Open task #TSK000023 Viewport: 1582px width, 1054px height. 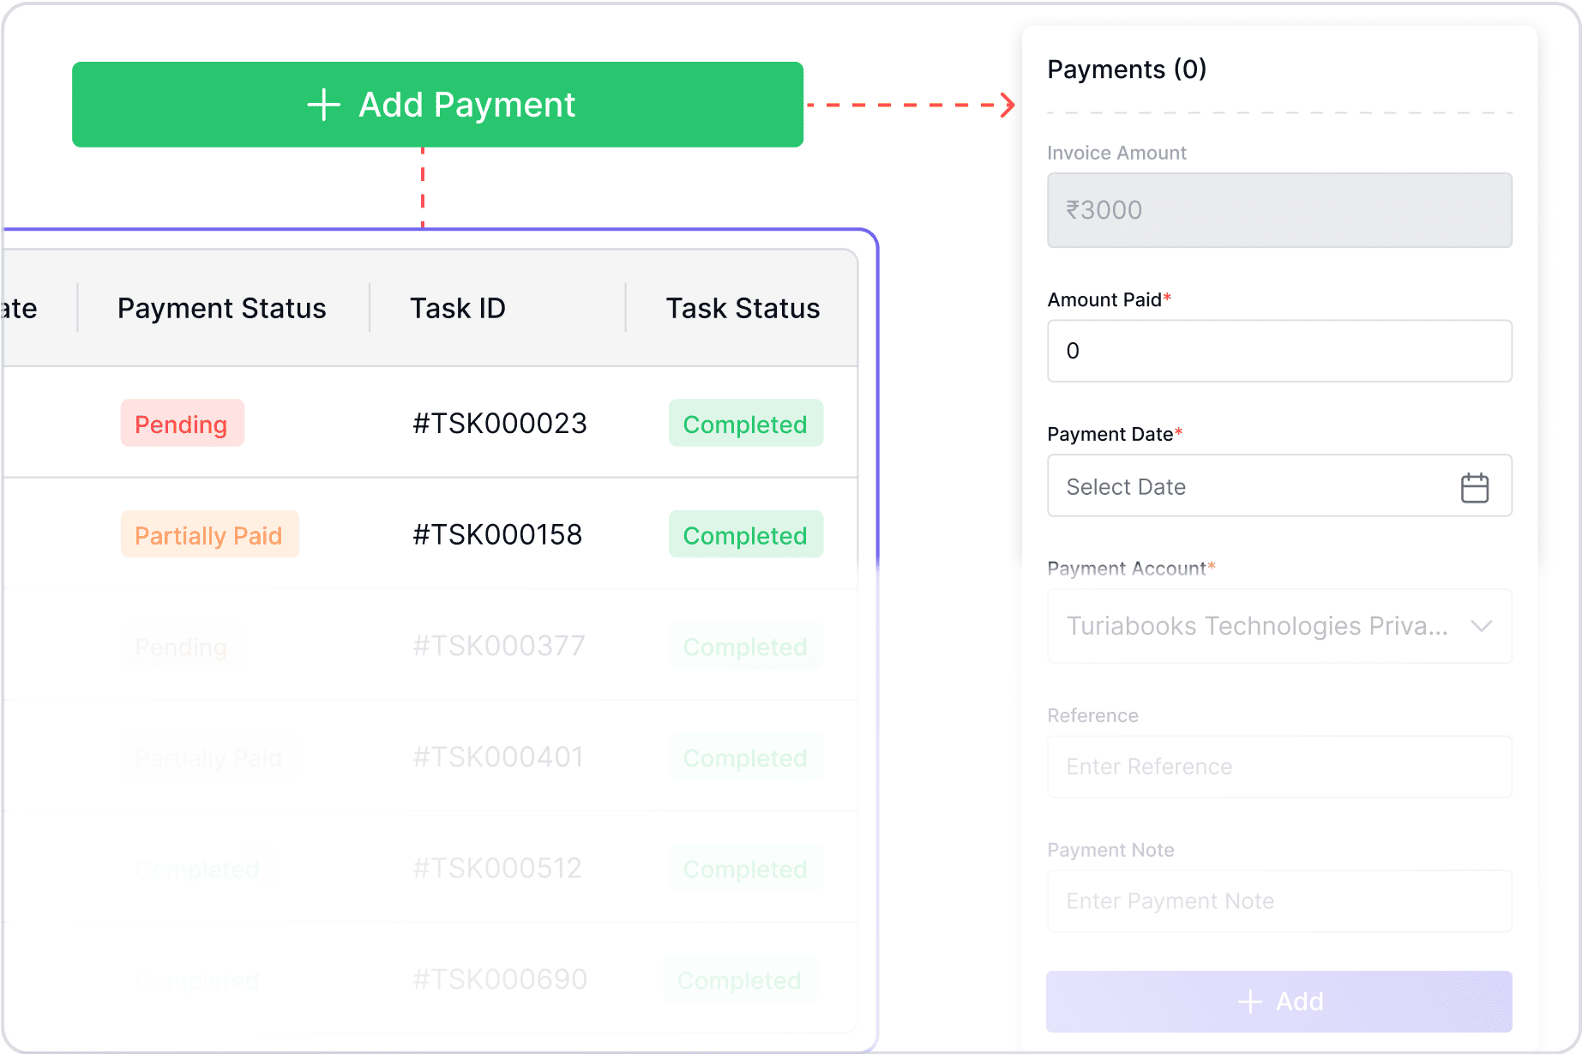point(500,423)
